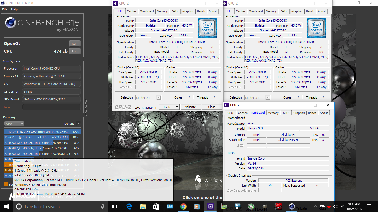Image resolution: width=378 pixels, height=212 pixels.
Task: Click Bus Speed value 99.78 MHz
Action: pos(257,82)
